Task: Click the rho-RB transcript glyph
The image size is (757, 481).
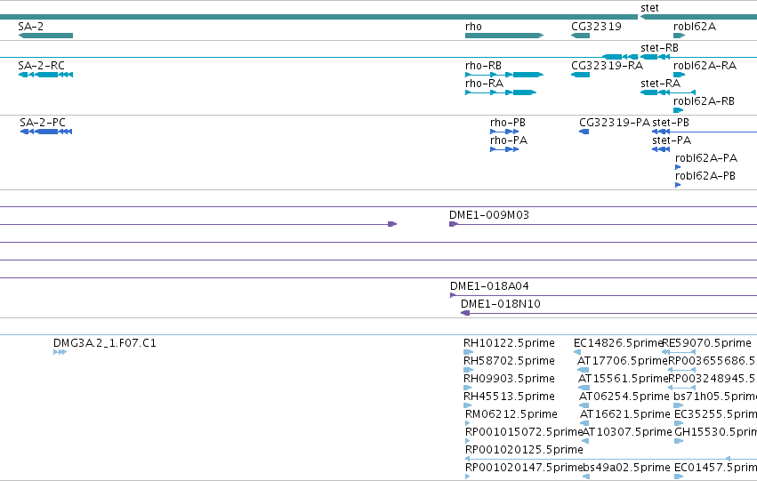Action: point(504,75)
